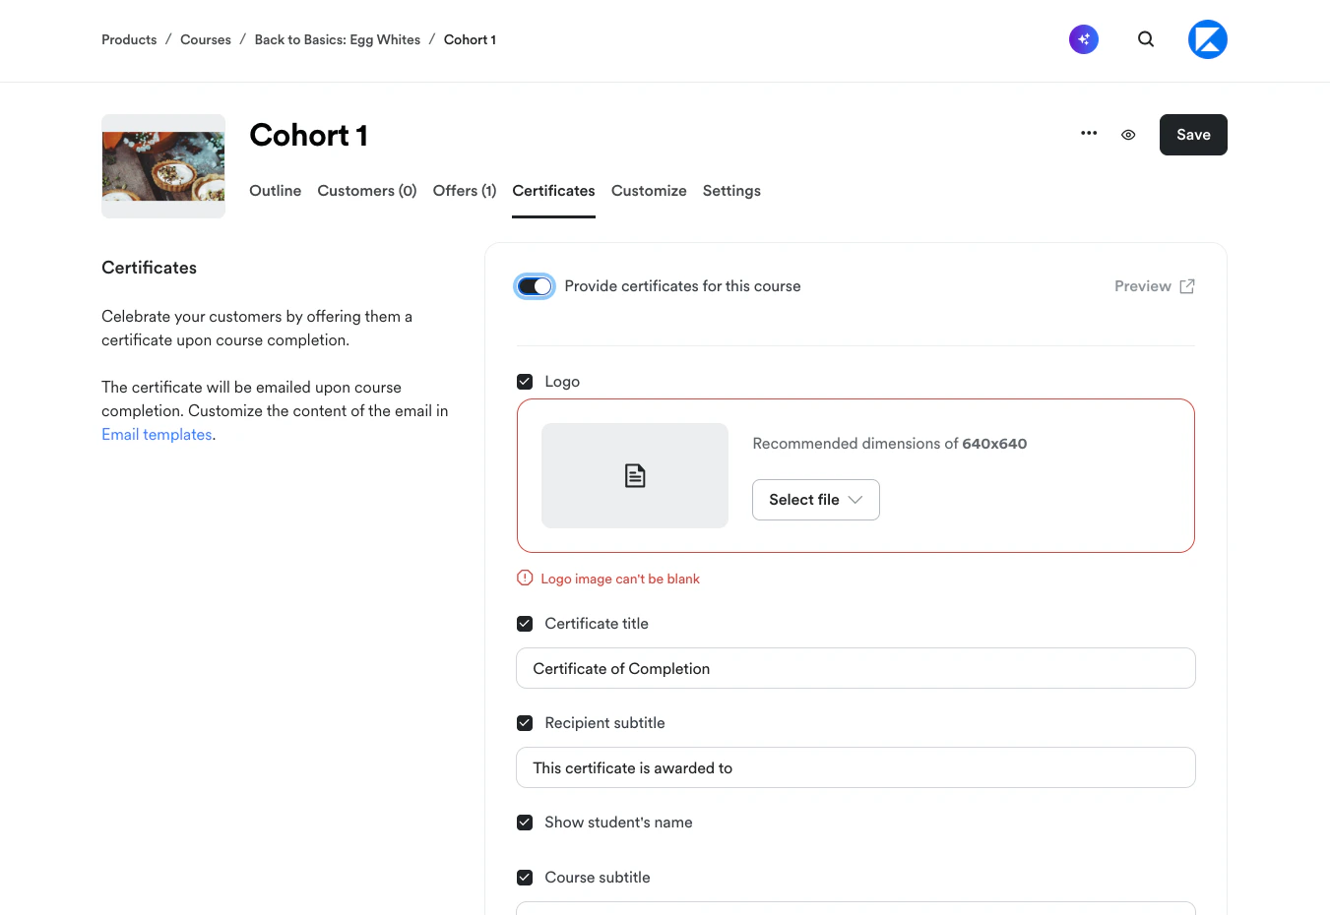
Task: Click the logo error warning icon
Action: 525,579
